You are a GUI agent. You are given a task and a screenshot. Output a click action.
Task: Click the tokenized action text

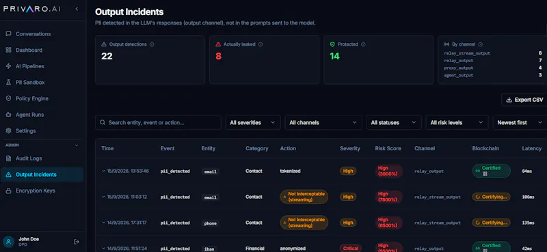point(290,171)
